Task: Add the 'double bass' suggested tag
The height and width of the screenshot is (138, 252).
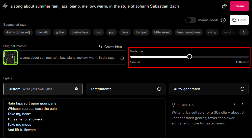Action: click(x=80, y=32)
